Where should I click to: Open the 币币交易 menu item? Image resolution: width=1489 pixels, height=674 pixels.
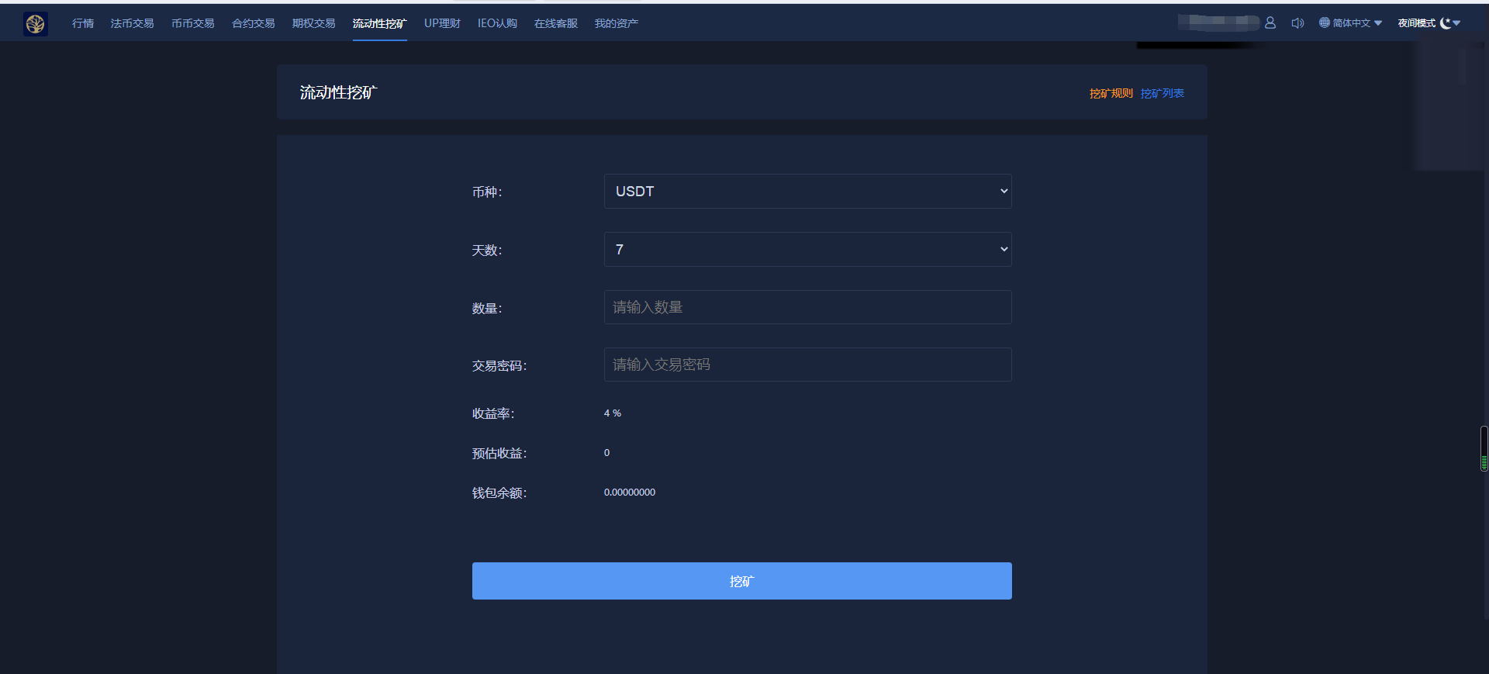pos(192,24)
